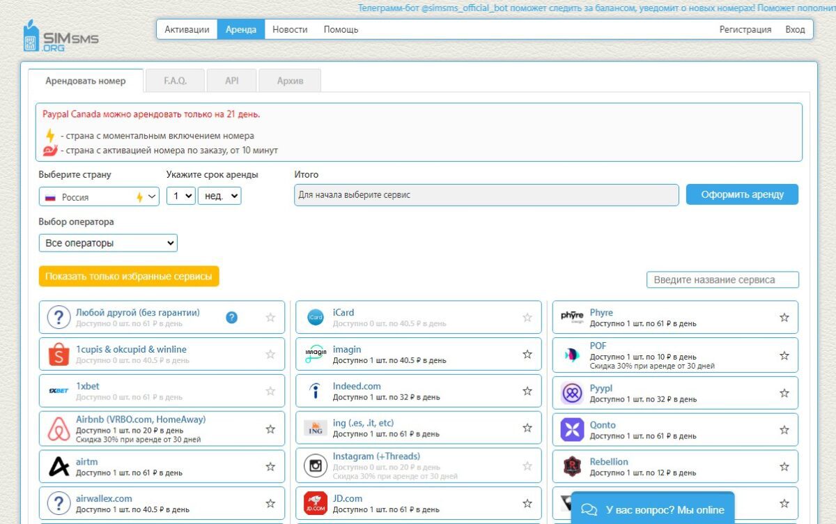
Task: Click the airwallex.com question-mark icon
Action: click(x=59, y=502)
